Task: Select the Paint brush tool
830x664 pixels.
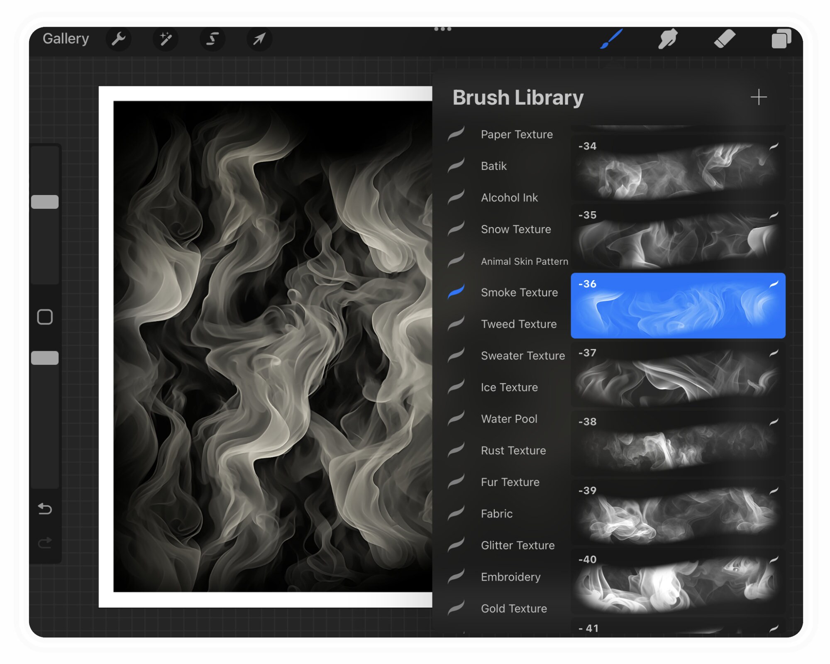Action: [x=610, y=39]
